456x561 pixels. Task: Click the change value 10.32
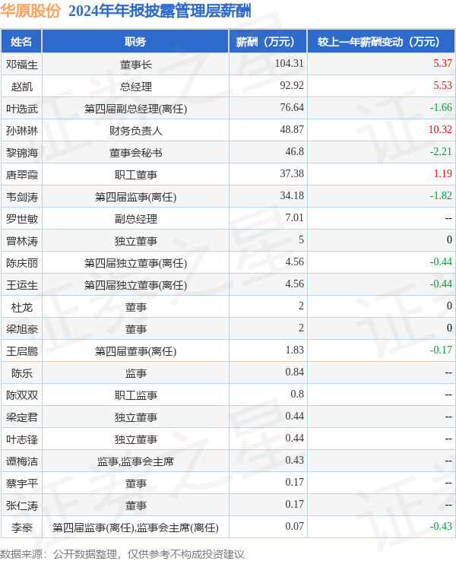(x=440, y=130)
